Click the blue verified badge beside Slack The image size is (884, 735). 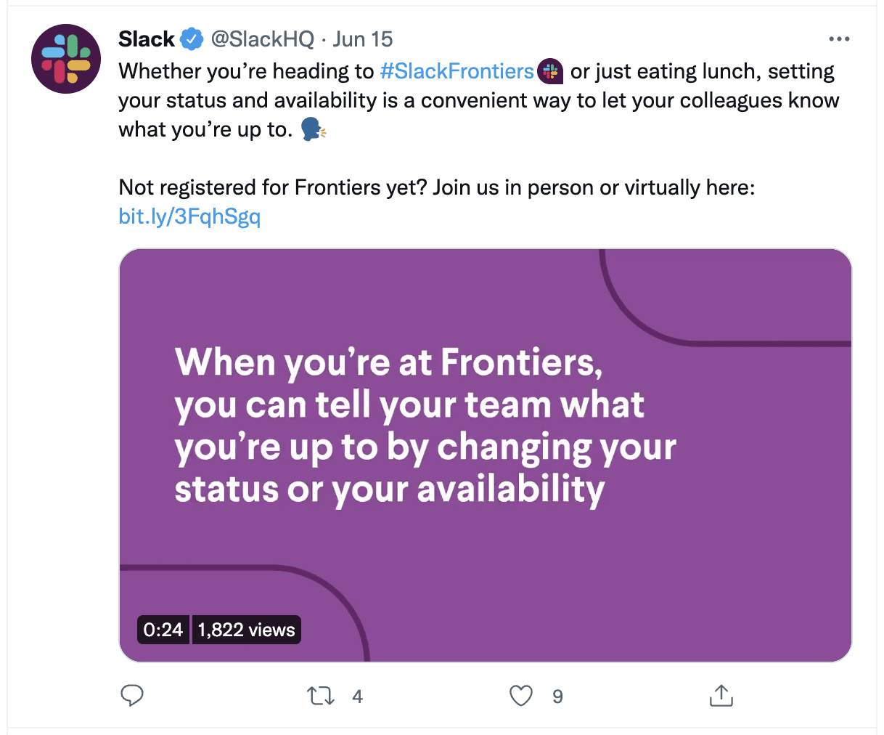[x=192, y=39]
